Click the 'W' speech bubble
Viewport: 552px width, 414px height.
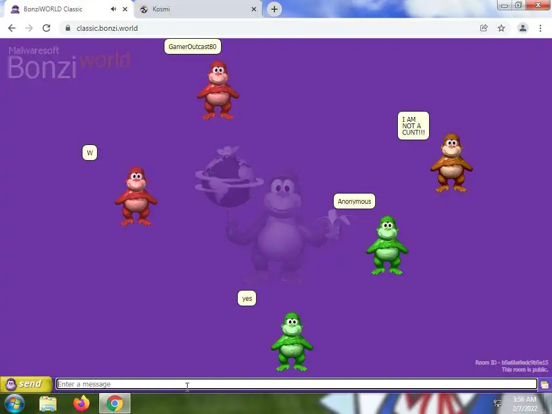coord(90,153)
